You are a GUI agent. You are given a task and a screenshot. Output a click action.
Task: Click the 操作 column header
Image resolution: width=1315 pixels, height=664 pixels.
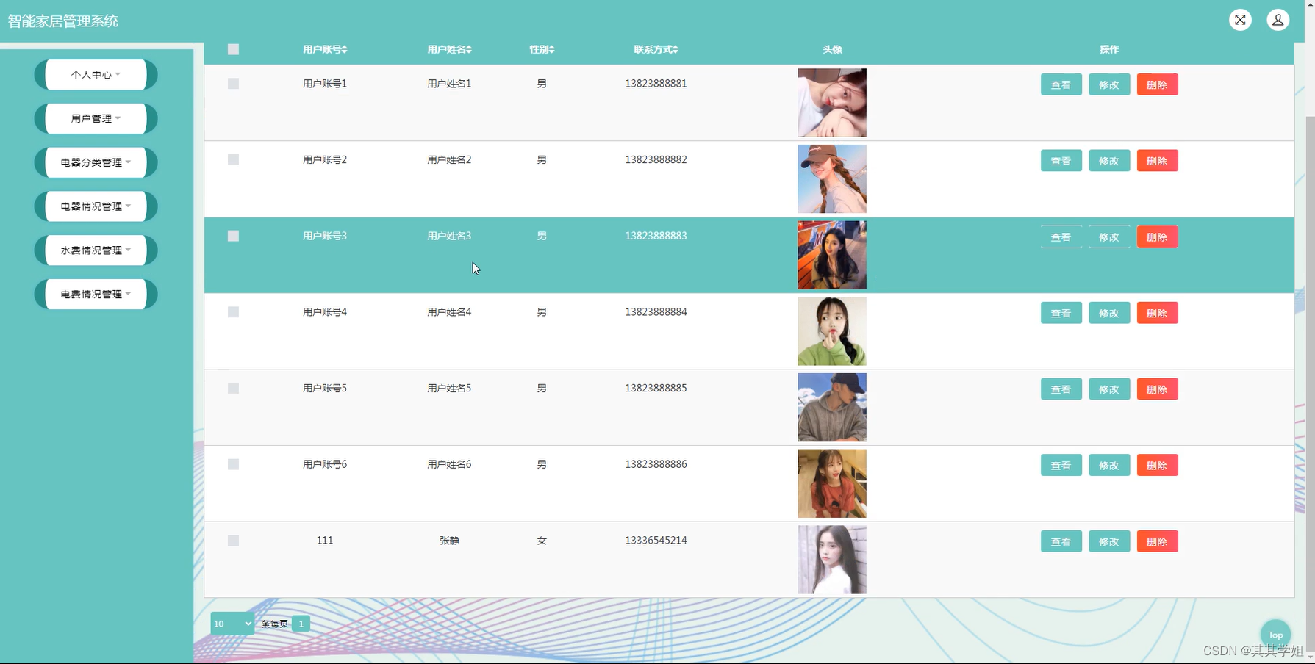[1109, 49]
